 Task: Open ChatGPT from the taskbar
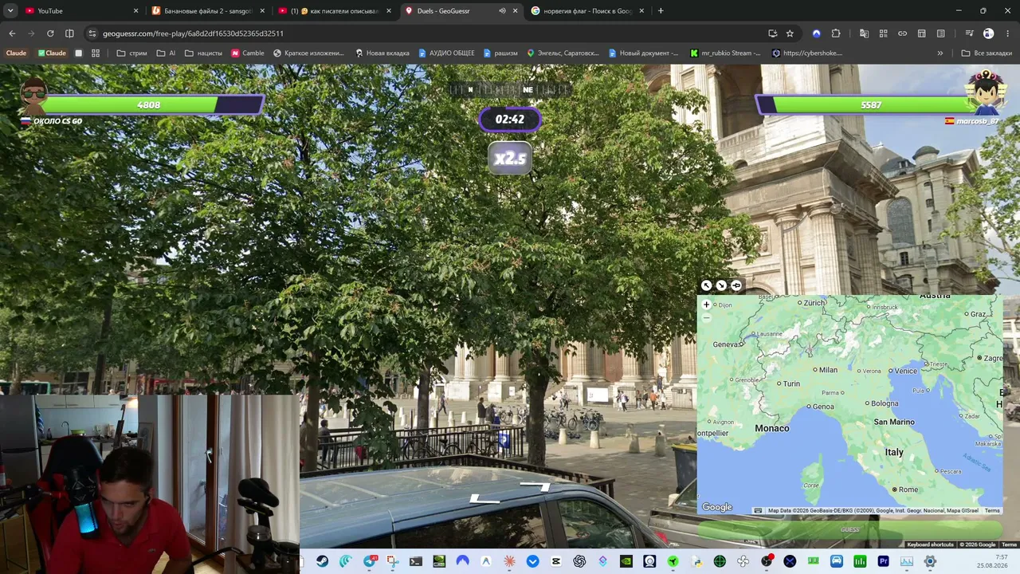coord(579,561)
